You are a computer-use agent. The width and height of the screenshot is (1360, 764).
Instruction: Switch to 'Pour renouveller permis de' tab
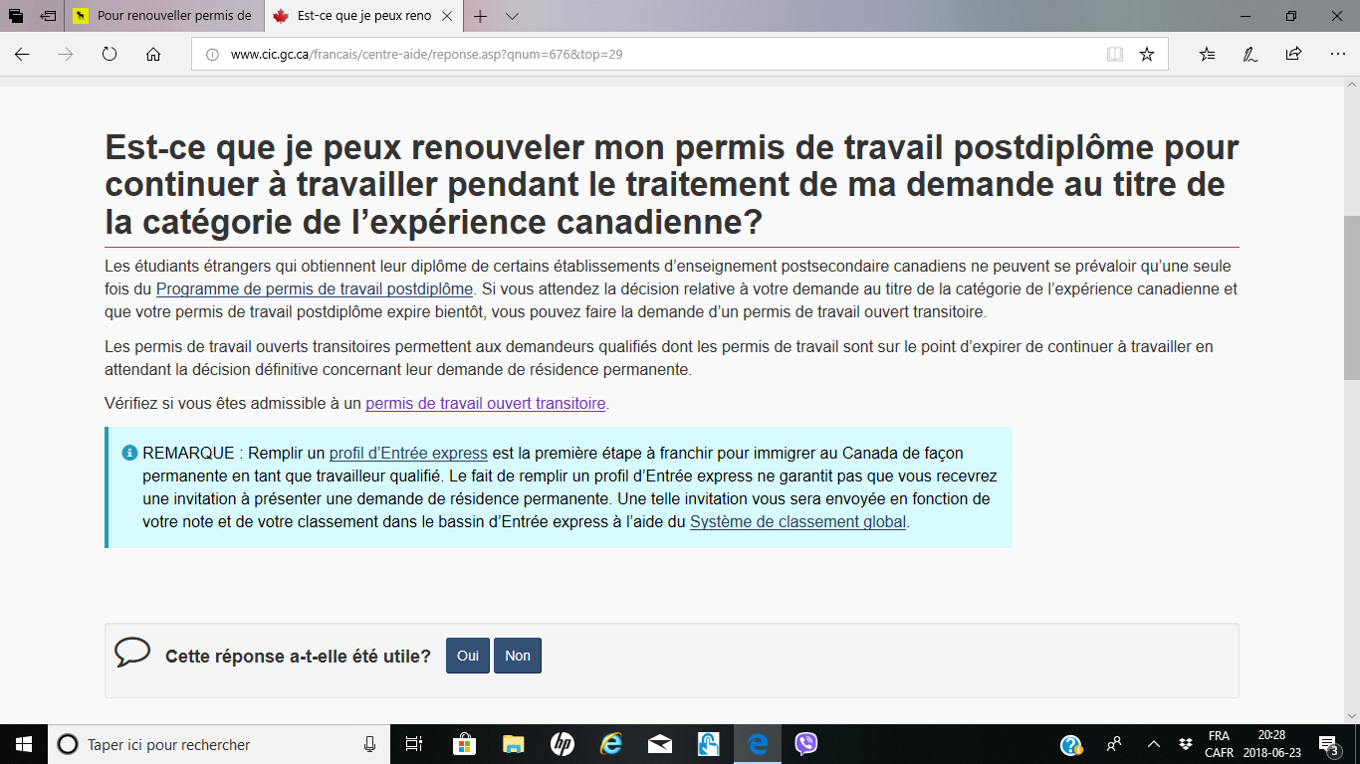[164, 16]
